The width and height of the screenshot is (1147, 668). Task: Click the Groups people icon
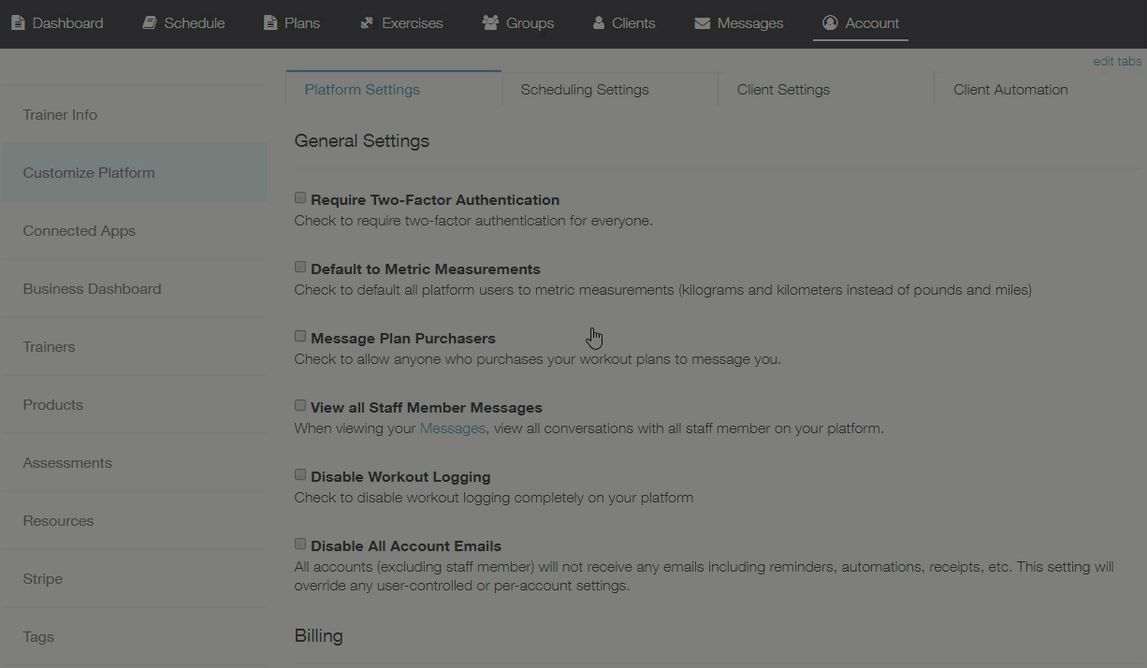pyautogui.click(x=490, y=22)
